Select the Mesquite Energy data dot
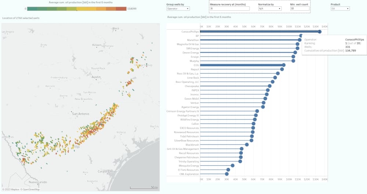Image resolution: width=367 pixels, height=194 pixels. (x=232, y=165)
